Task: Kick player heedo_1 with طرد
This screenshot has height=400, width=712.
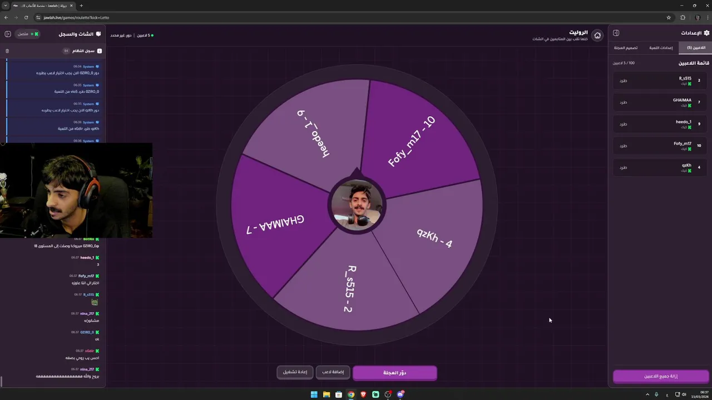Action: click(x=623, y=124)
